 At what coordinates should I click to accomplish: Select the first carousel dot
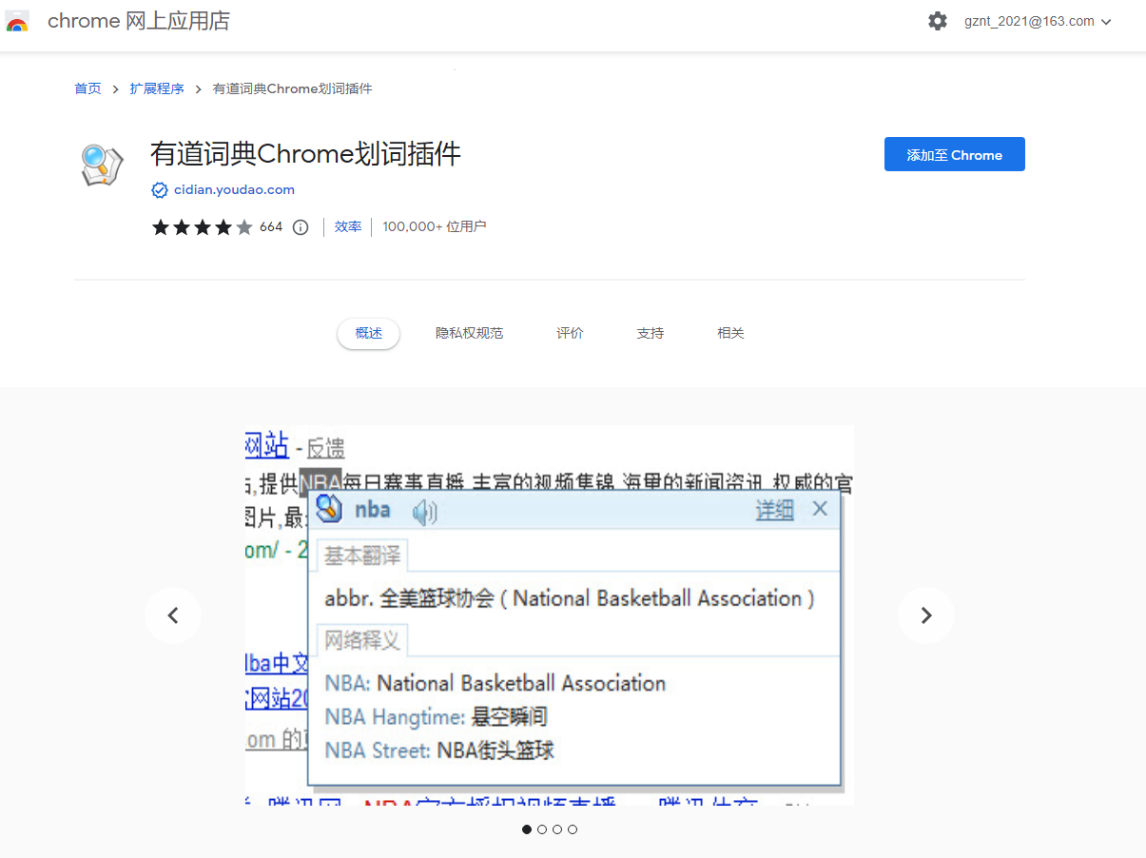[527, 829]
